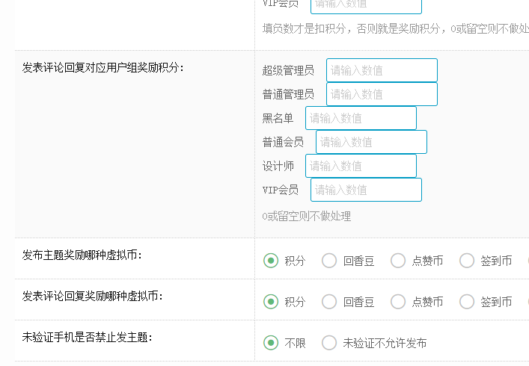Select 签到币 in the 发布主题奖励 row
The height and width of the screenshot is (366, 529).
pos(467,261)
